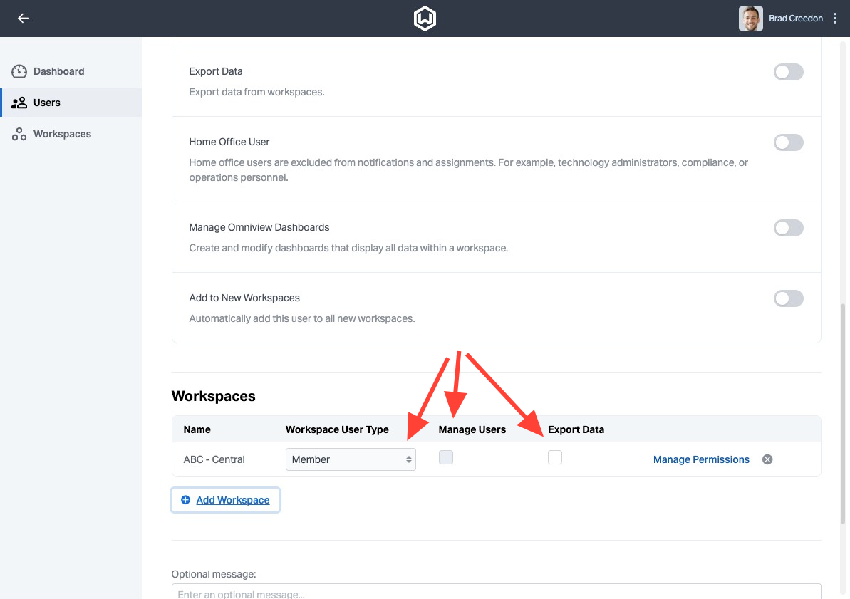
Task: Enable the Export Data permission toggle
Action: coord(788,72)
